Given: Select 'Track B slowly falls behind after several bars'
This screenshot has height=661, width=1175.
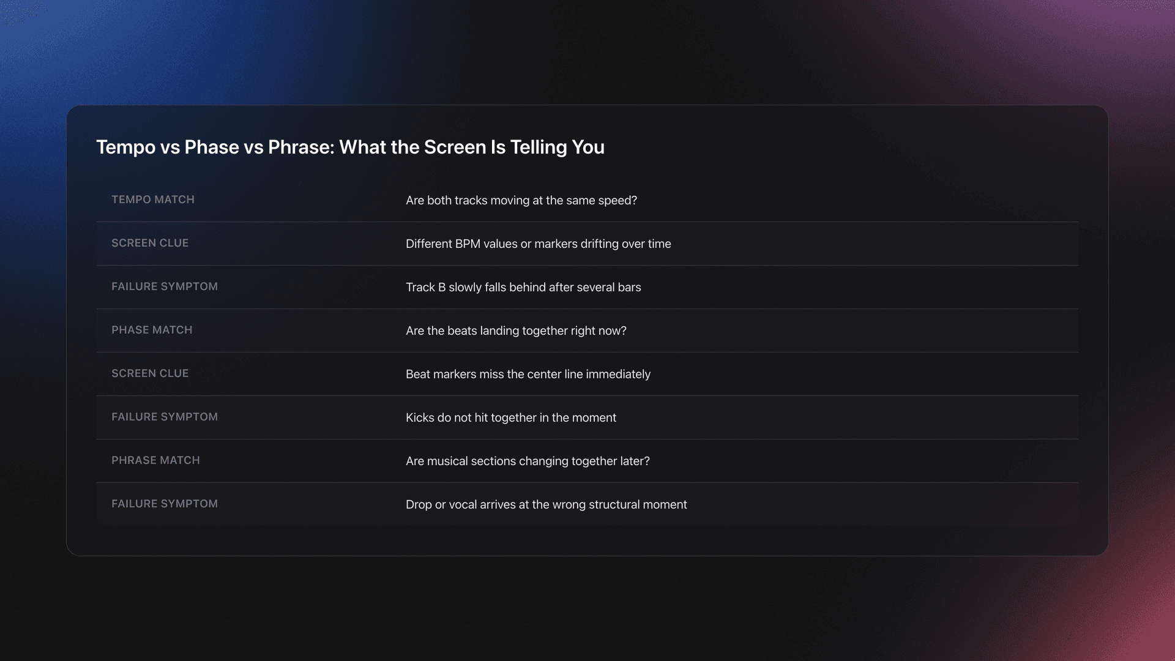Looking at the screenshot, I should click(523, 288).
